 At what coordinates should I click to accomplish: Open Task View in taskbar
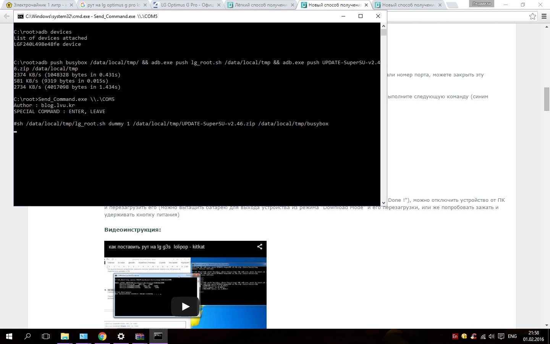(46, 336)
